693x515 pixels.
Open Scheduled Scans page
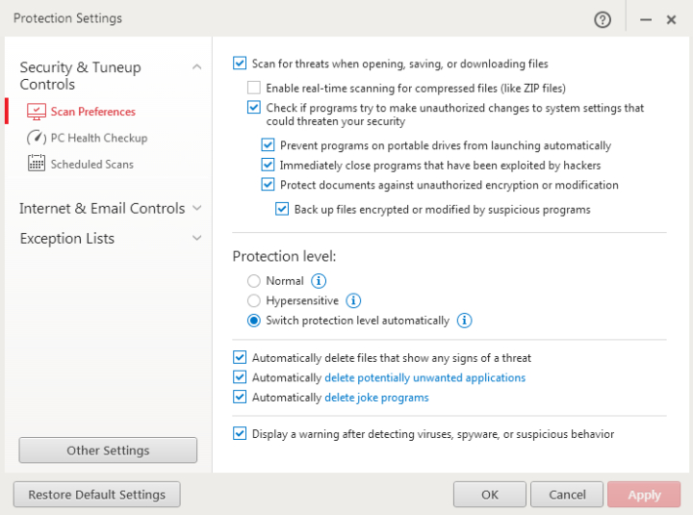[x=92, y=164]
